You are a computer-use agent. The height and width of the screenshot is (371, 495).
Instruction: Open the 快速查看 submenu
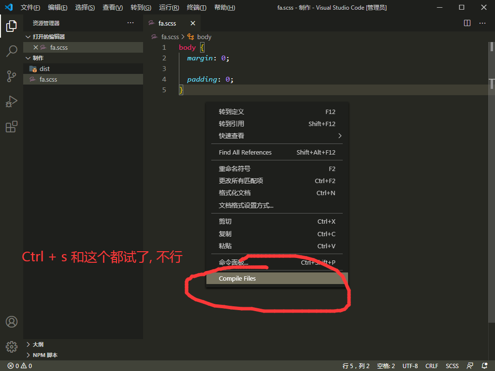point(277,136)
